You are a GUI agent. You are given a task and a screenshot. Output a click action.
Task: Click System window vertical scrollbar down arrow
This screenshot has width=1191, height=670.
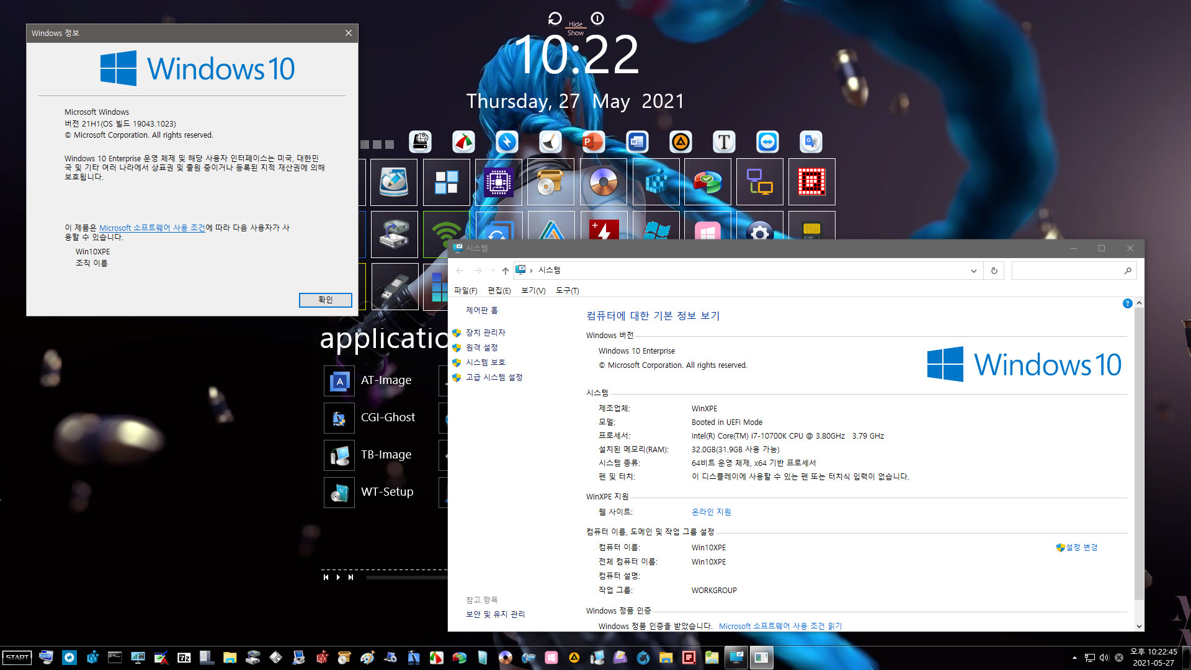click(1139, 627)
